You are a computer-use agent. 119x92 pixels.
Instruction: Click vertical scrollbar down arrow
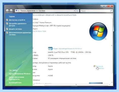click(112, 82)
